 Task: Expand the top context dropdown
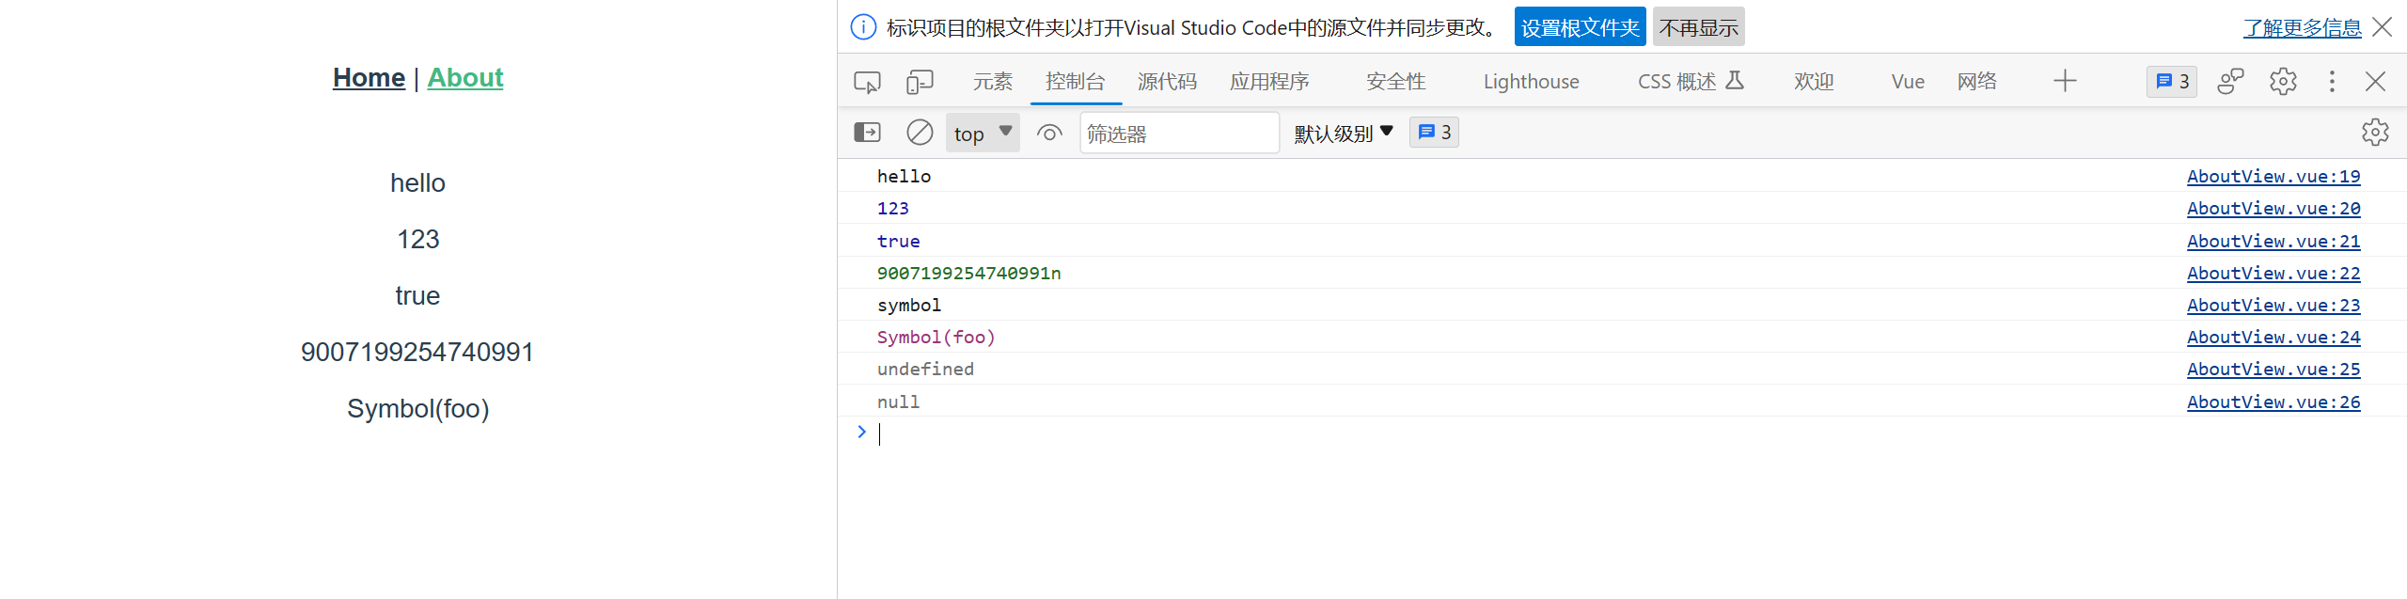[x=983, y=133]
